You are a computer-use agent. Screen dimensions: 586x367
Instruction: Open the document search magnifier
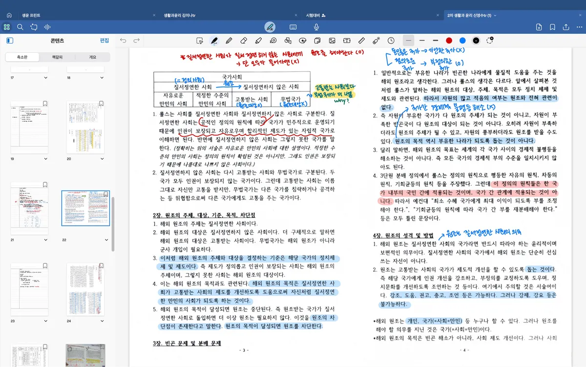click(20, 27)
